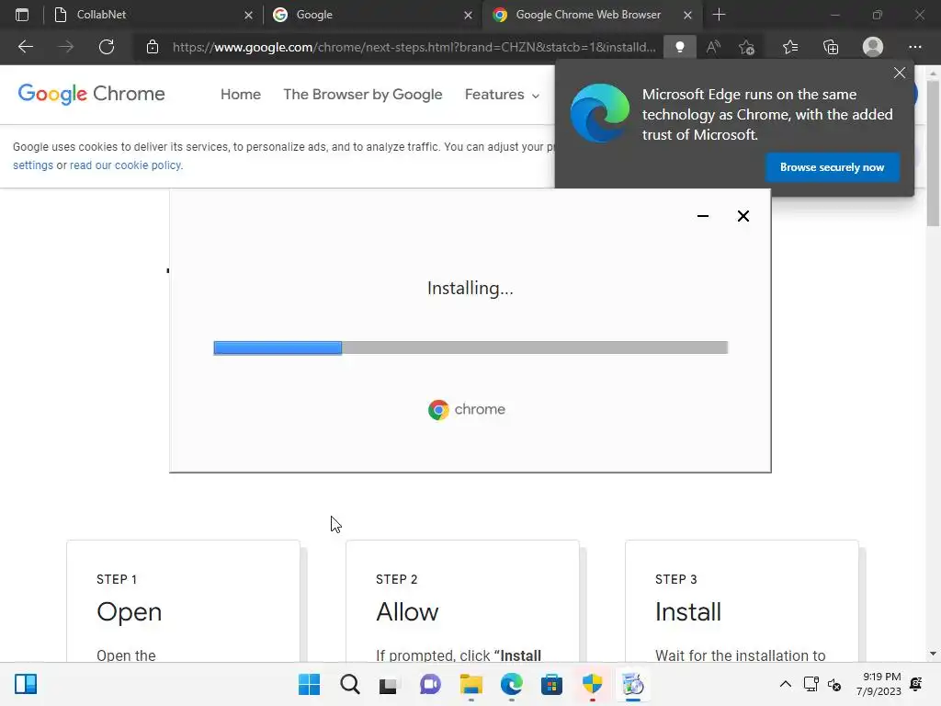Screen dimensions: 941x706
Task: Close the Chrome installer dialog
Action: click(x=743, y=216)
